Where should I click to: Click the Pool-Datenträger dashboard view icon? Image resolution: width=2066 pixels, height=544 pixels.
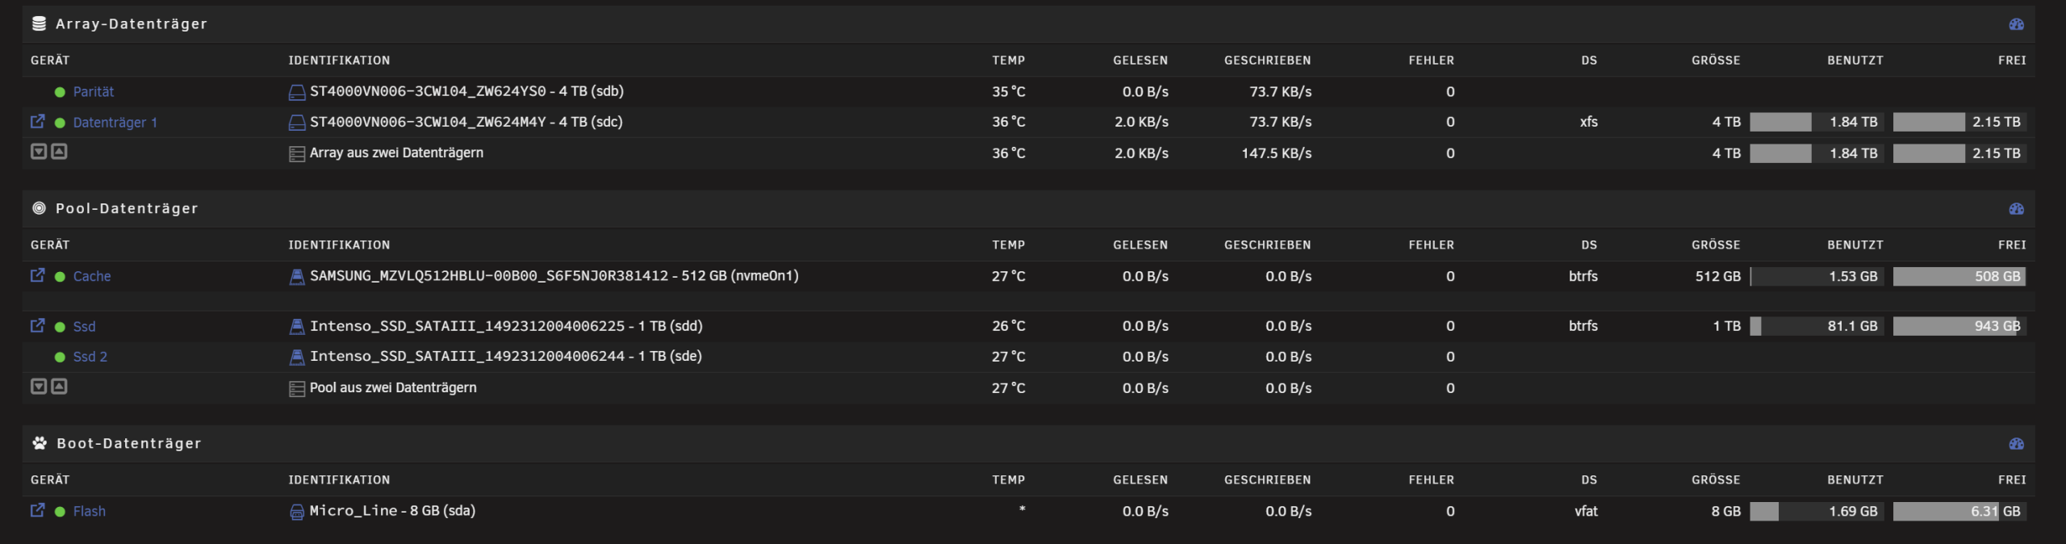pyautogui.click(x=2016, y=209)
